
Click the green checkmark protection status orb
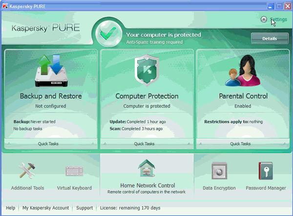pyautogui.click(x=109, y=34)
